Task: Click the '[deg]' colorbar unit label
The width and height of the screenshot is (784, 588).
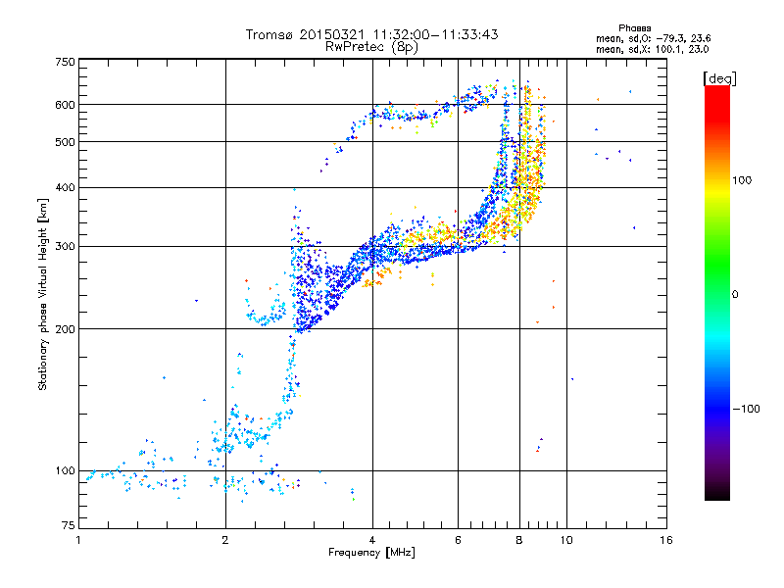Action: click(x=719, y=78)
